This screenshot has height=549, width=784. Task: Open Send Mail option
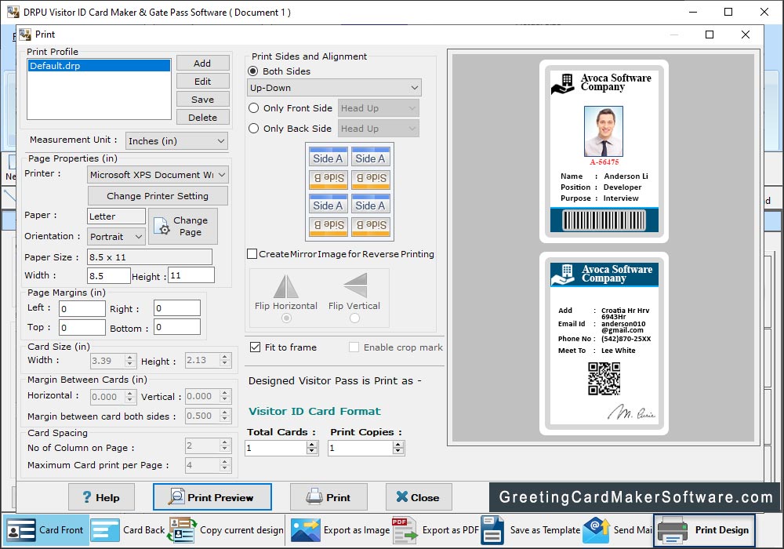tap(617, 530)
